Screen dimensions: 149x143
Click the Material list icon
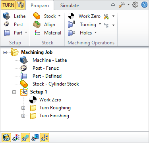pos(37,32)
